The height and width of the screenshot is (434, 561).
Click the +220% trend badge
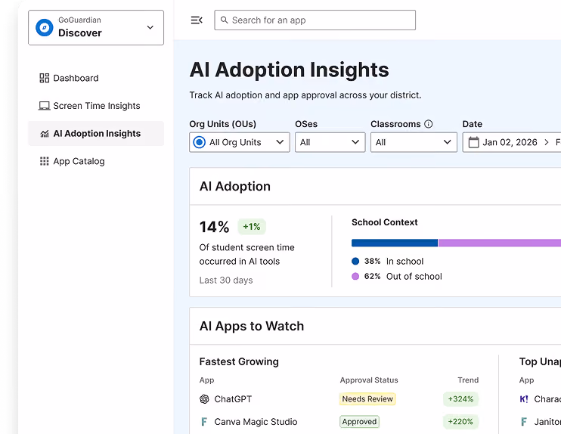[x=460, y=422]
